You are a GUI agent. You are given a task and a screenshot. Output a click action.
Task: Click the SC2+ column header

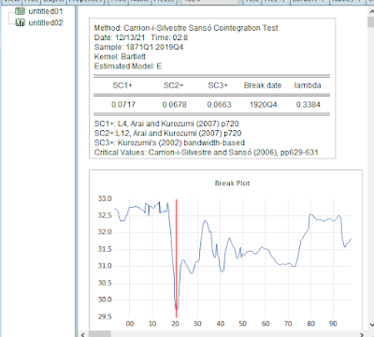[174, 85]
